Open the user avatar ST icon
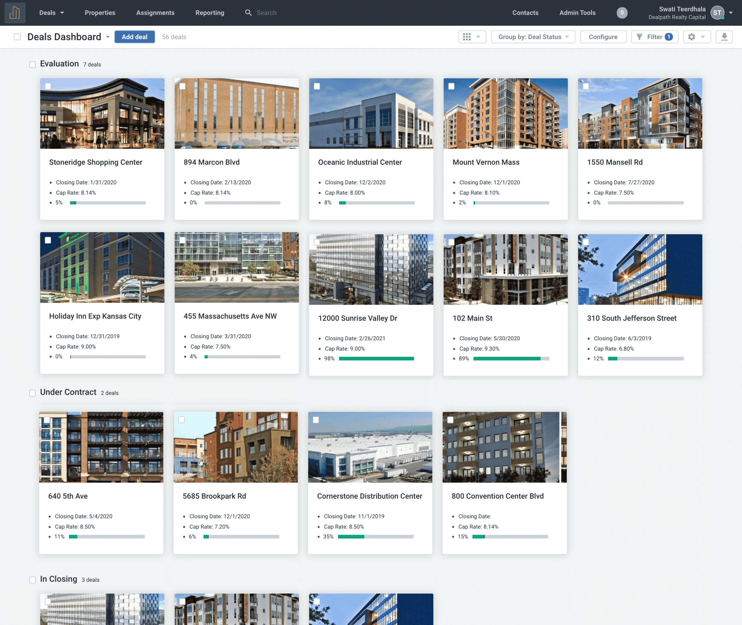 (717, 12)
